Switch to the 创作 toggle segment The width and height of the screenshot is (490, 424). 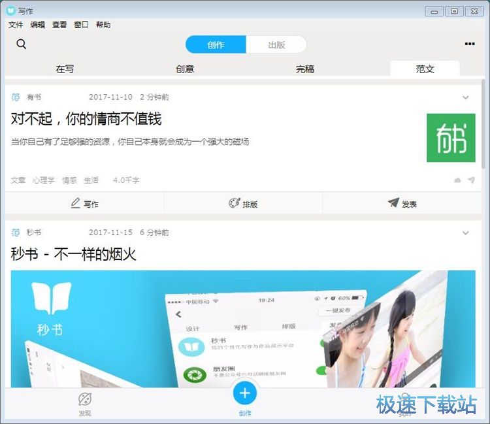[x=216, y=44]
